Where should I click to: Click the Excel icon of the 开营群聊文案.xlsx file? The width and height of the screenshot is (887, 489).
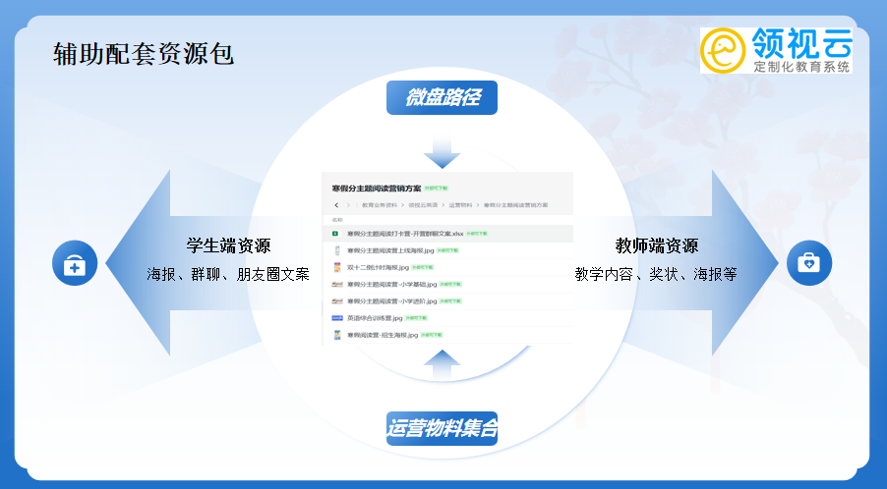click(335, 233)
